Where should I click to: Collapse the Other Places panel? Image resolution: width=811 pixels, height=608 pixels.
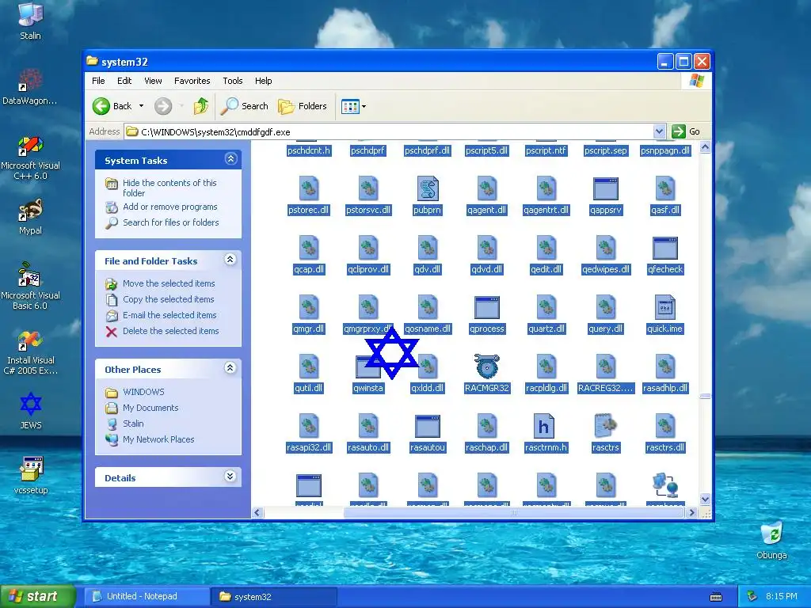click(230, 368)
